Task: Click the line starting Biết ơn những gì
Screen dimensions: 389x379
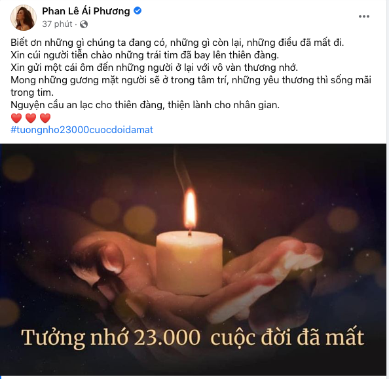Action: tap(177, 43)
